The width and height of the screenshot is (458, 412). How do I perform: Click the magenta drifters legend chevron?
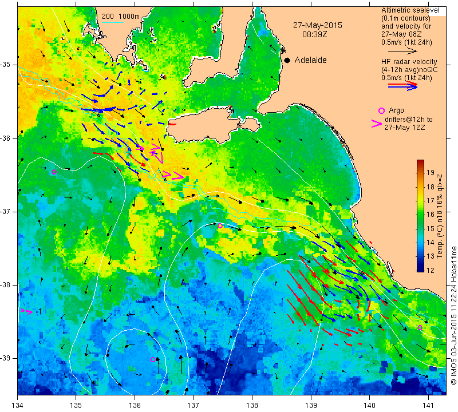[377, 124]
